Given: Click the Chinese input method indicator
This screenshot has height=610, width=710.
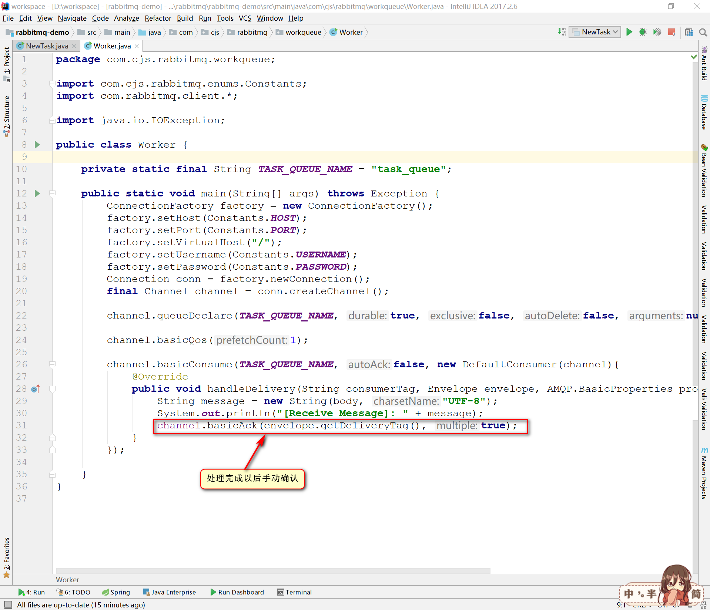Looking at the screenshot, I should coord(629,593).
